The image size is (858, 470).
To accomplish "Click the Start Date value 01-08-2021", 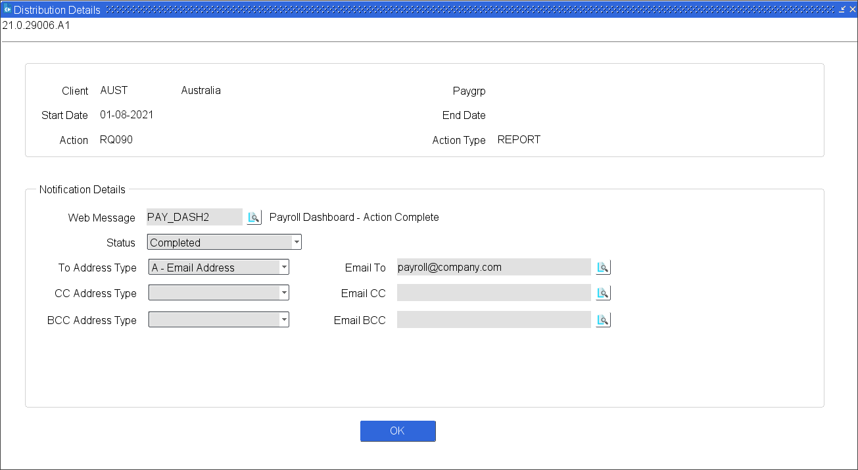I will 127,115.
